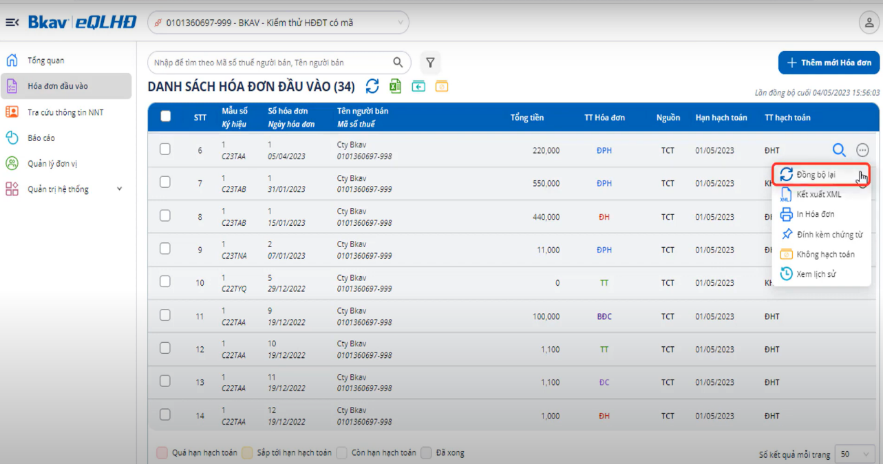Open the three-dot menu on row 6
The image size is (883, 464).
(x=862, y=150)
